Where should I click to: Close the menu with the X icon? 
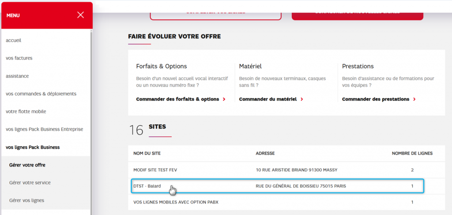point(80,15)
